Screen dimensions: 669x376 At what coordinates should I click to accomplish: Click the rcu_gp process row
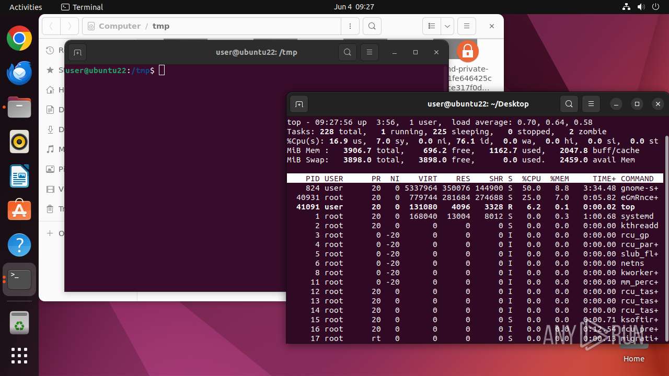475,235
